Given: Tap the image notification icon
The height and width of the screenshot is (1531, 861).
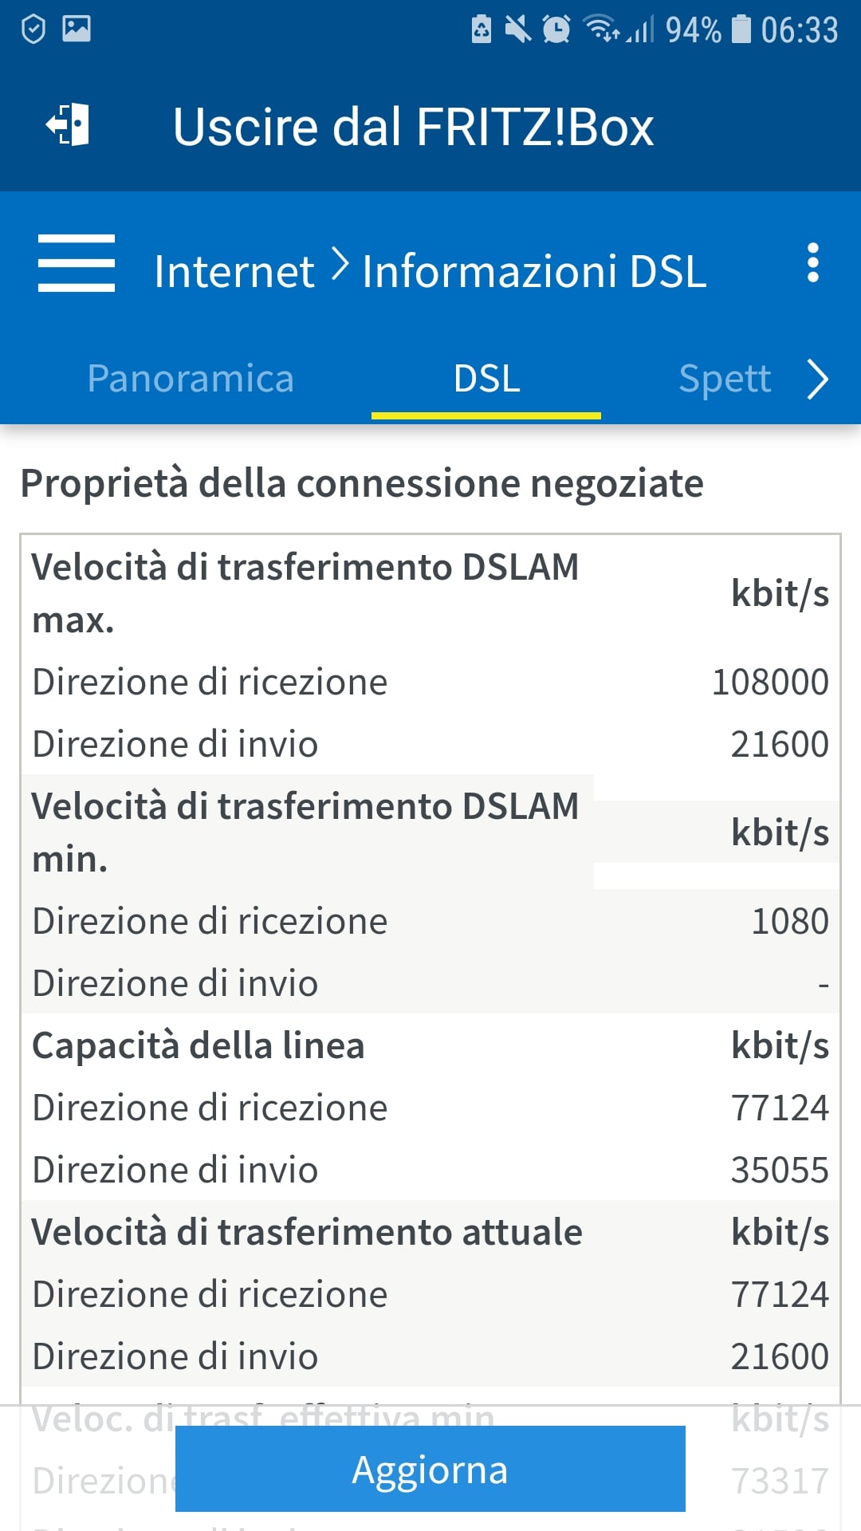Looking at the screenshot, I should 77,29.
